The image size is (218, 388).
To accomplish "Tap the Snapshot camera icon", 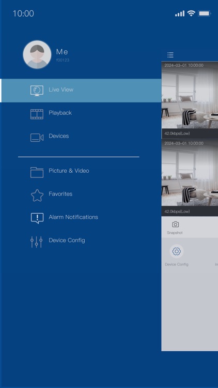I will [x=176, y=225].
